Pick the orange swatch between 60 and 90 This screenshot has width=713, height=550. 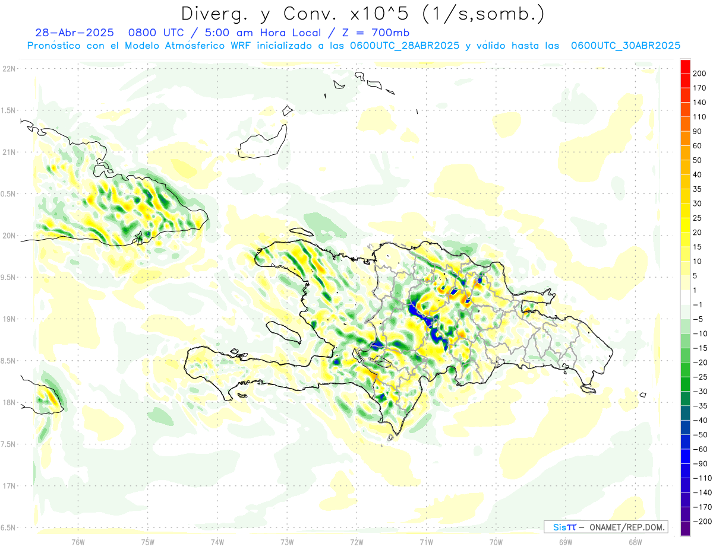[685, 138]
